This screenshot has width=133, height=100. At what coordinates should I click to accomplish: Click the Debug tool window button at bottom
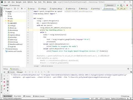8,96
